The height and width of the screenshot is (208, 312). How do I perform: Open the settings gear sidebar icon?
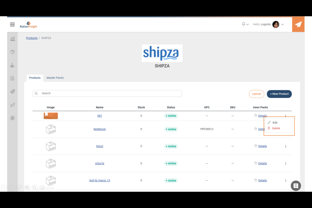point(12,118)
